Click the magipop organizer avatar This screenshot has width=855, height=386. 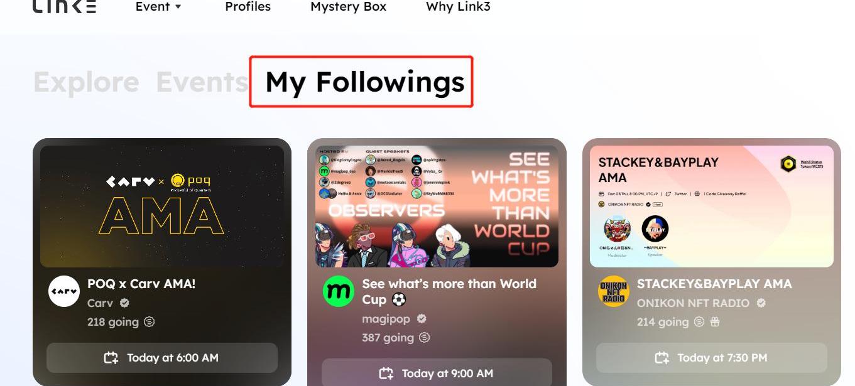click(x=339, y=291)
